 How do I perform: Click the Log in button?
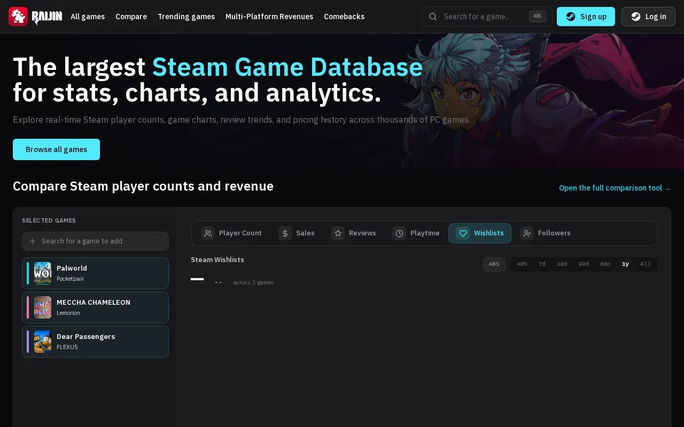point(648,17)
